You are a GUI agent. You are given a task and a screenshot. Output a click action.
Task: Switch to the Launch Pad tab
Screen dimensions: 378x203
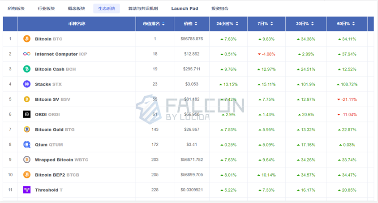click(185, 9)
